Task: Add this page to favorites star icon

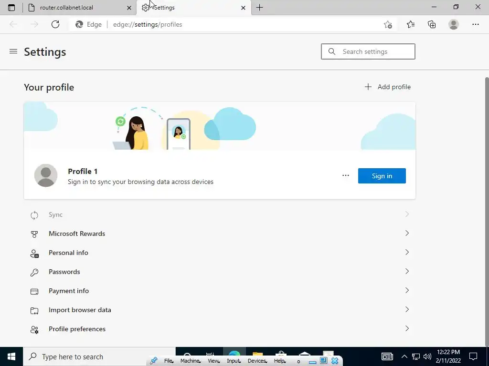Action: tap(388, 24)
